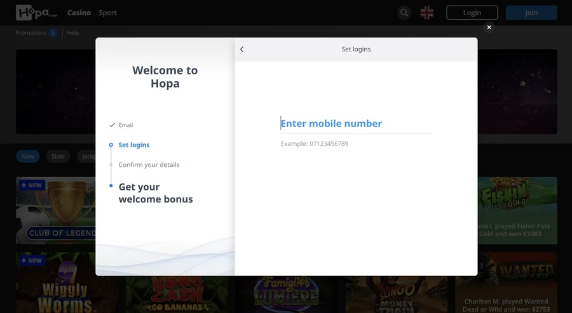Go back using the left chevron
Screen dimensions: 572x313
click(242, 49)
